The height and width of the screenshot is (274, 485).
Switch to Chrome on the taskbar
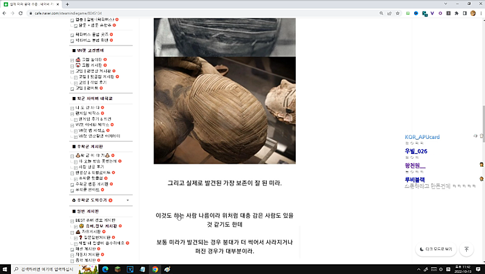155,269
